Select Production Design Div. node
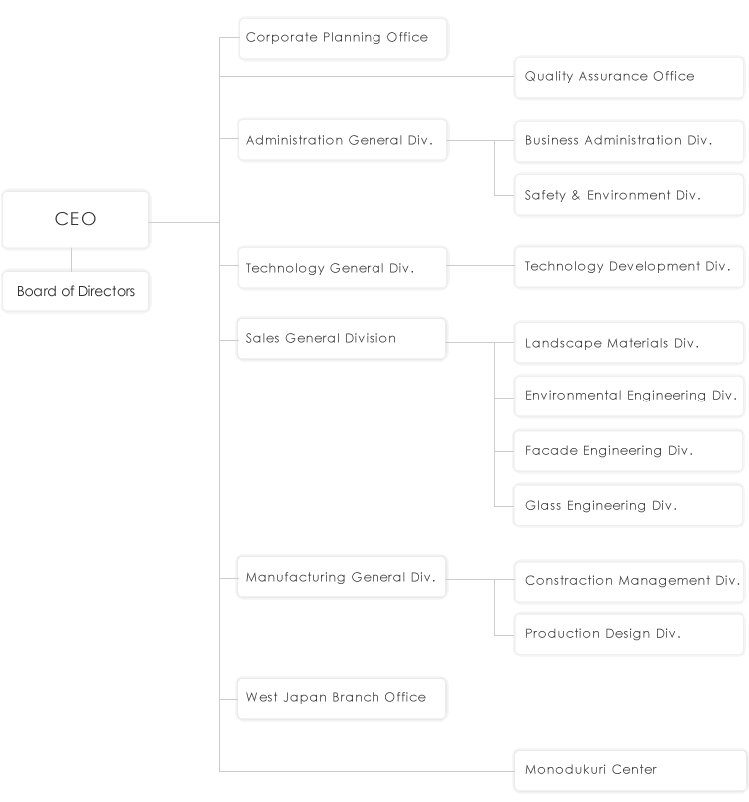 pyautogui.click(x=629, y=633)
